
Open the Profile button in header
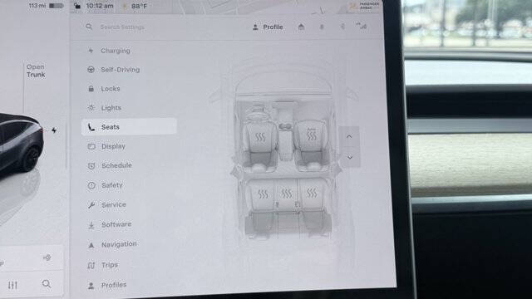click(x=268, y=27)
